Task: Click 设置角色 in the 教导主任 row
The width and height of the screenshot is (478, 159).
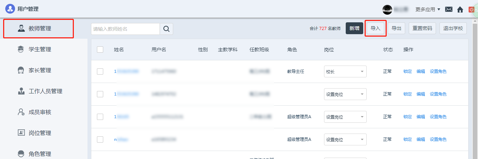Action: 438,71
